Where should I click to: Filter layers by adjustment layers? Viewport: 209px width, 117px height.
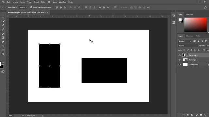[199, 41]
